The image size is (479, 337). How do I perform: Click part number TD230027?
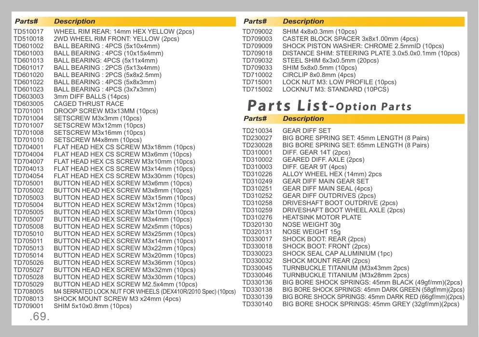coord(257,138)
